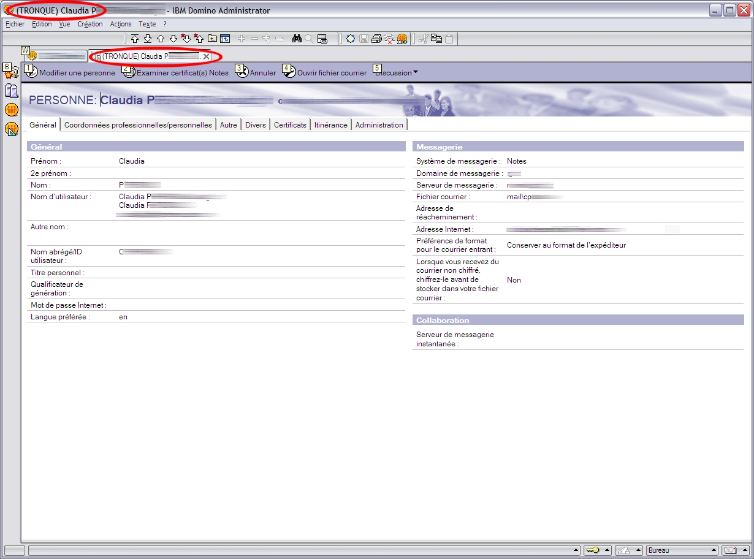Click the Modifier une personne action icon
The image size is (754, 559).
(x=32, y=72)
